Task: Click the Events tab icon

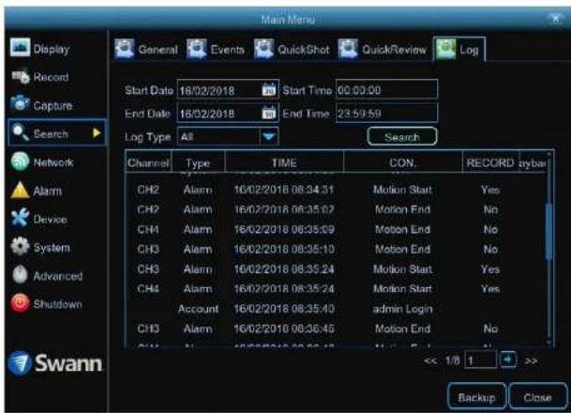Action: [x=197, y=49]
